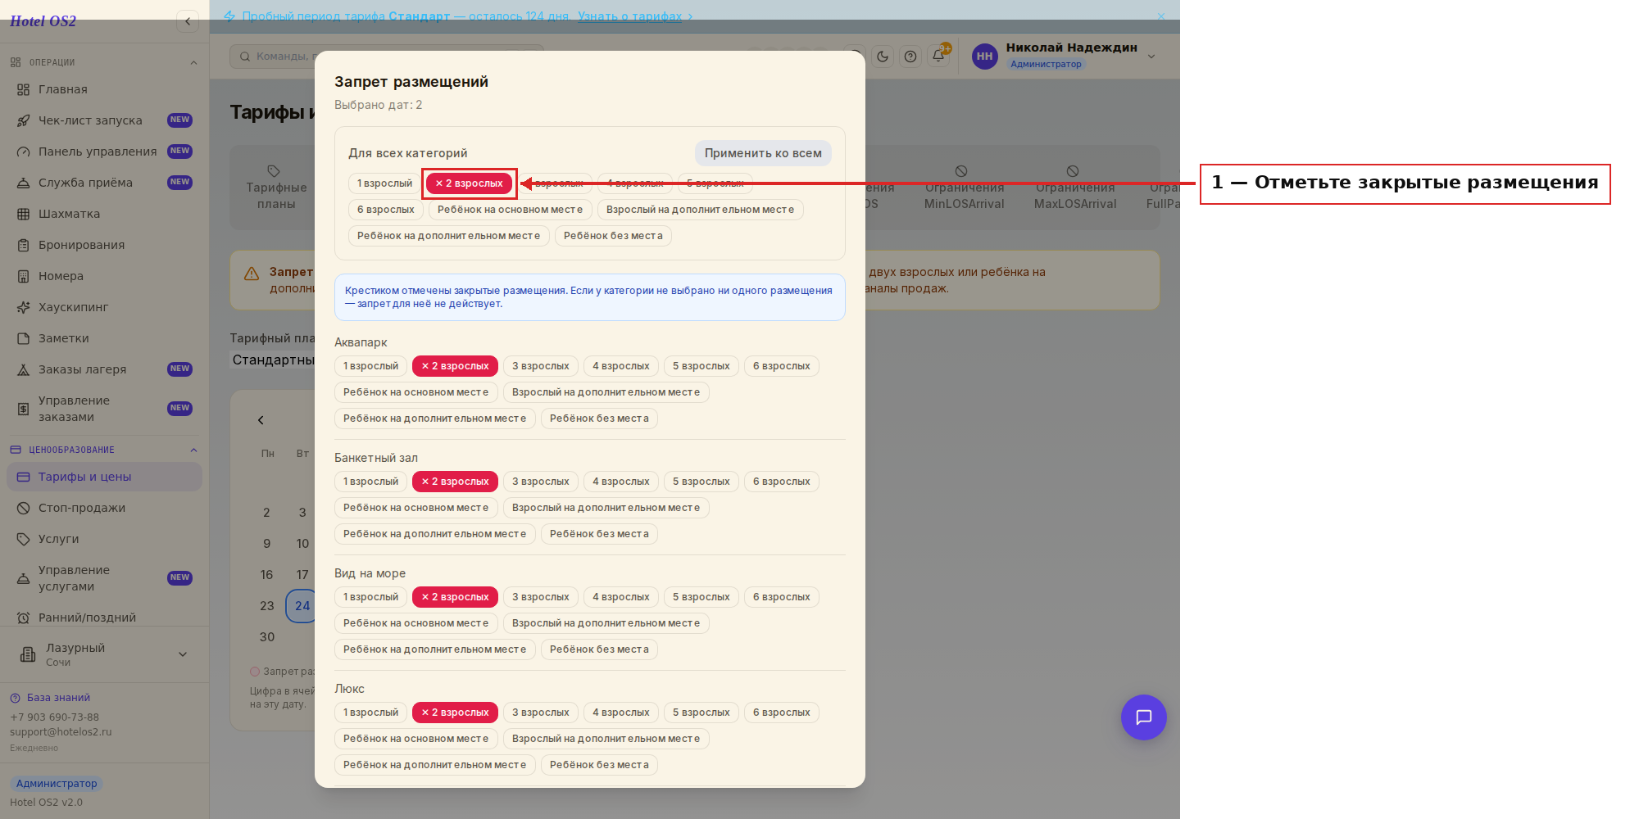Screen dimensions: 1630x819
Task: Select date 17 in the calendar
Action: click(x=302, y=575)
